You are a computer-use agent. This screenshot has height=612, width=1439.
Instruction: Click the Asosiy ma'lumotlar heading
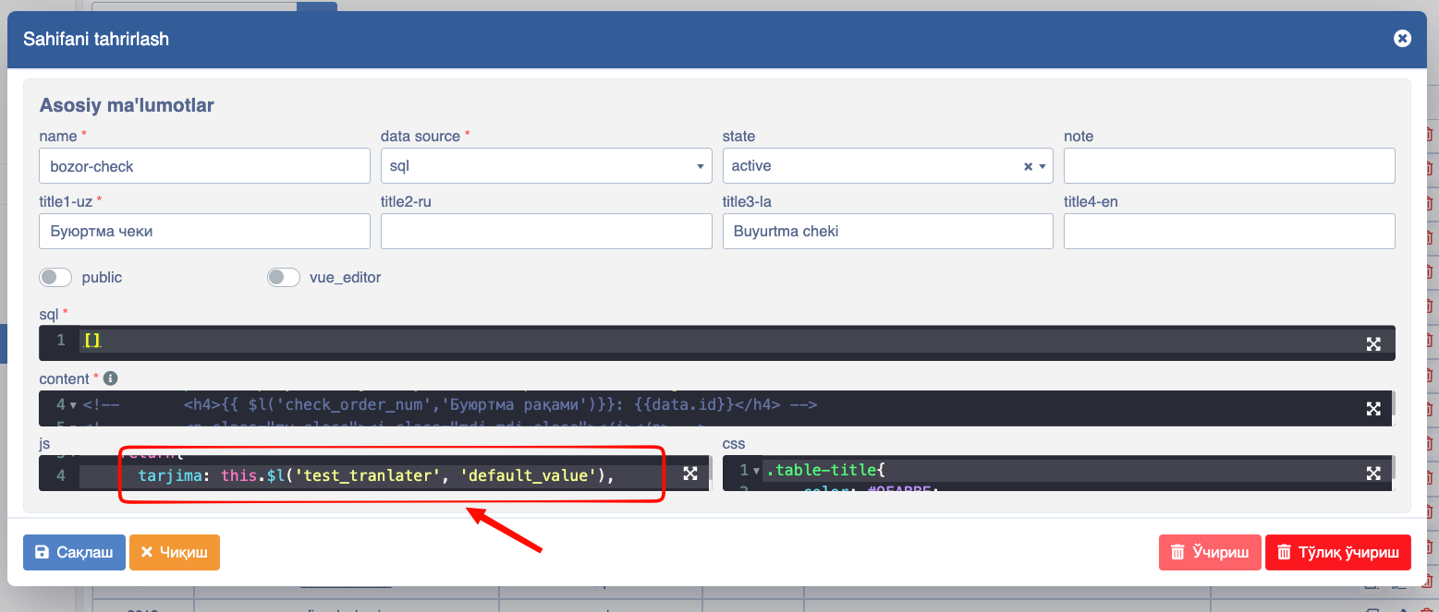(x=127, y=105)
